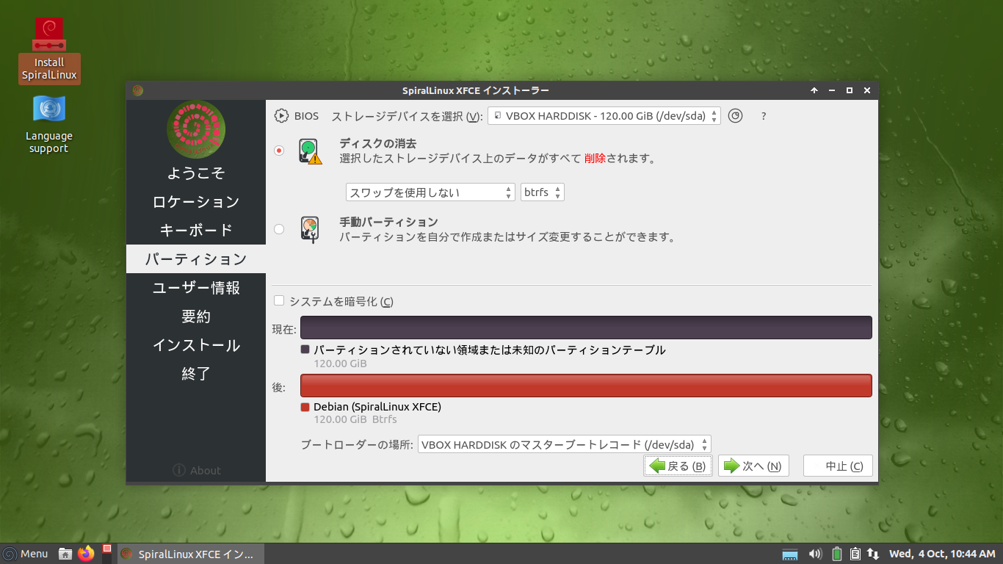Click the question mark help icon
Viewport: 1003px width, 564px height.
(764, 116)
